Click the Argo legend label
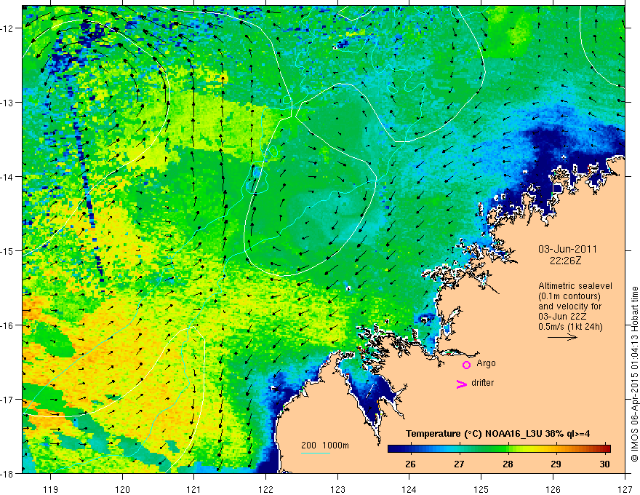640x495 pixels. click(486, 363)
